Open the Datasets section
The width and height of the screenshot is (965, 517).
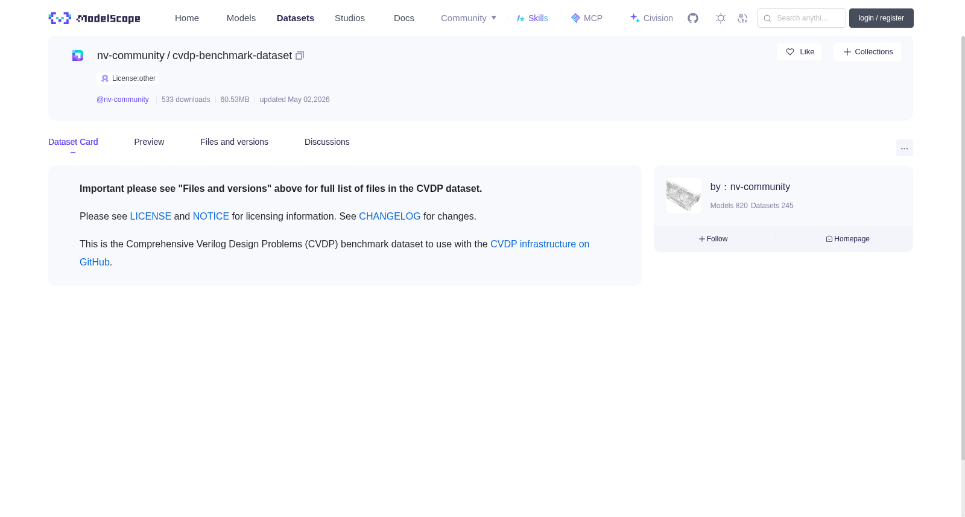[296, 18]
